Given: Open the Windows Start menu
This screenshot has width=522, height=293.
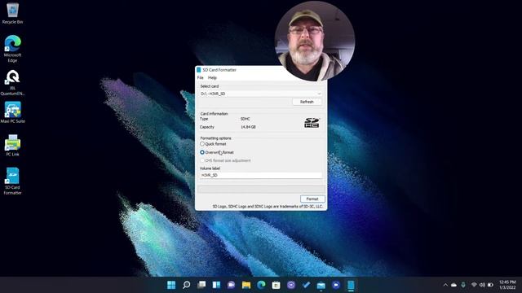Looking at the screenshot, I should 171,285.
